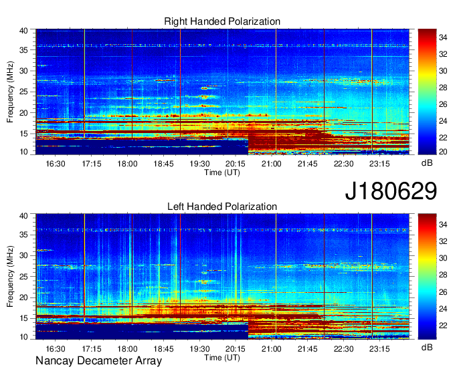455x369 pixels.
Task: Click the 16:30 tick label on the bottom plot
Action: (x=56, y=349)
